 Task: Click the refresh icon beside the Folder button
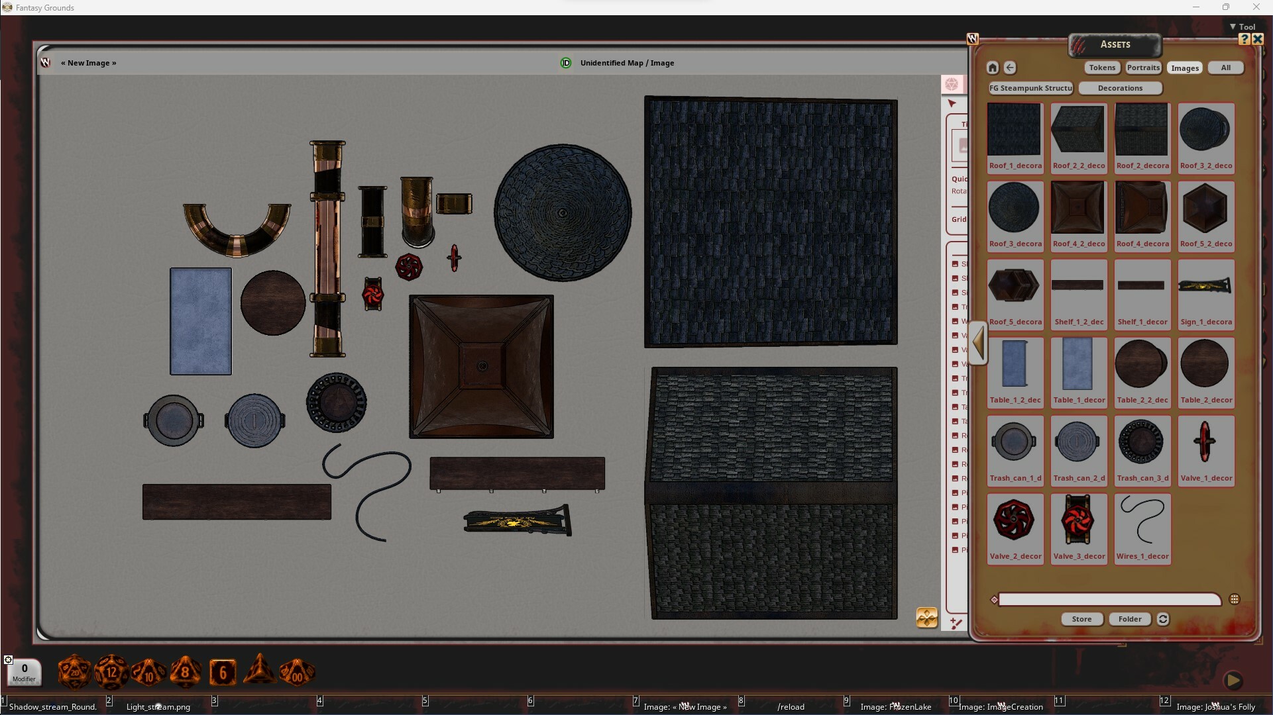[x=1164, y=619]
